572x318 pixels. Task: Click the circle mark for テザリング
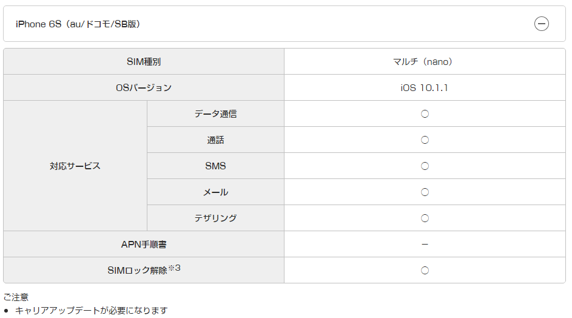pos(425,218)
